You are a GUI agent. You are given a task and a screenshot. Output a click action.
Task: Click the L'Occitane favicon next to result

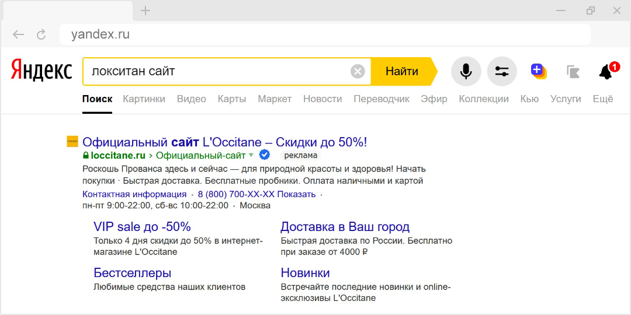point(72,141)
